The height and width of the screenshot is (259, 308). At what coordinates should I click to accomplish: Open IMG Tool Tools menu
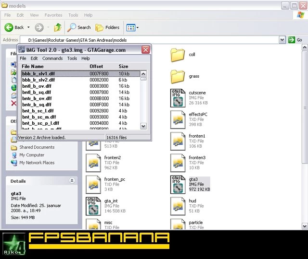click(72, 59)
